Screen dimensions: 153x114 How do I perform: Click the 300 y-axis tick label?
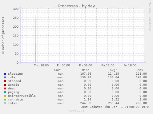(x=16, y=9)
